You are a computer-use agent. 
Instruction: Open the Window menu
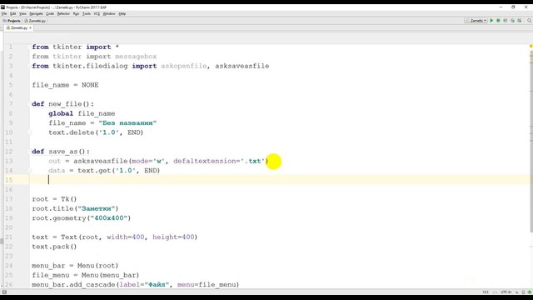(x=109, y=13)
